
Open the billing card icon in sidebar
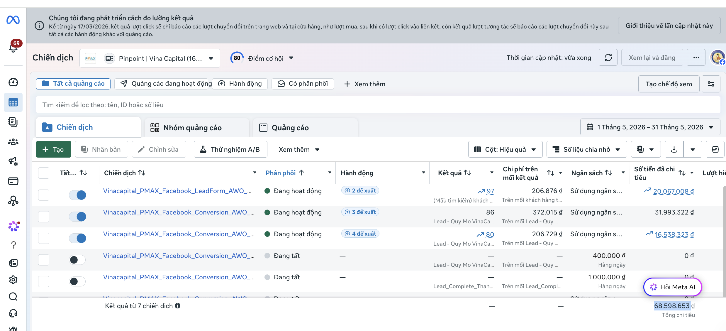point(13,181)
